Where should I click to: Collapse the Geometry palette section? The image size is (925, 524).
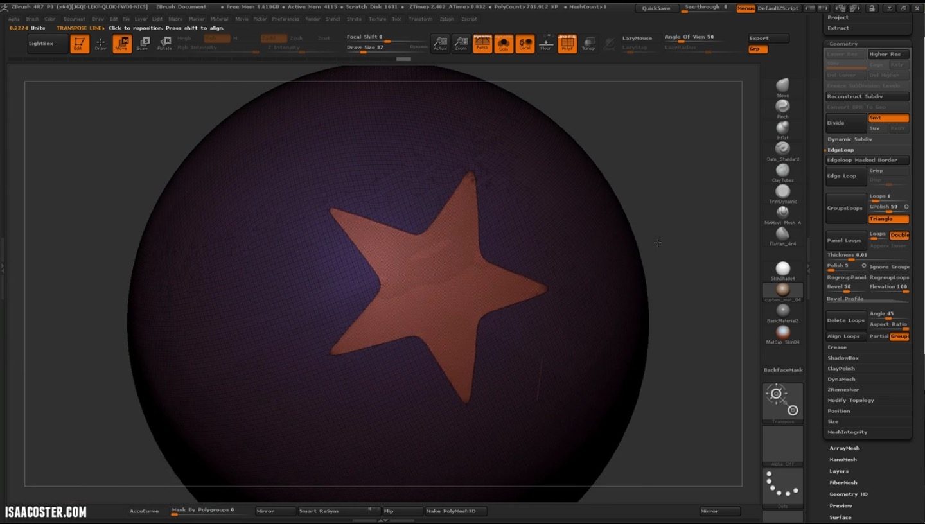click(843, 44)
